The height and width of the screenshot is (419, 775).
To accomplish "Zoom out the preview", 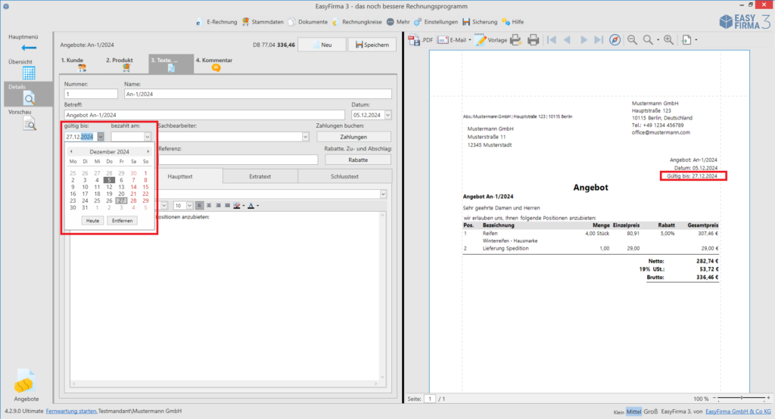I will point(632,40).
